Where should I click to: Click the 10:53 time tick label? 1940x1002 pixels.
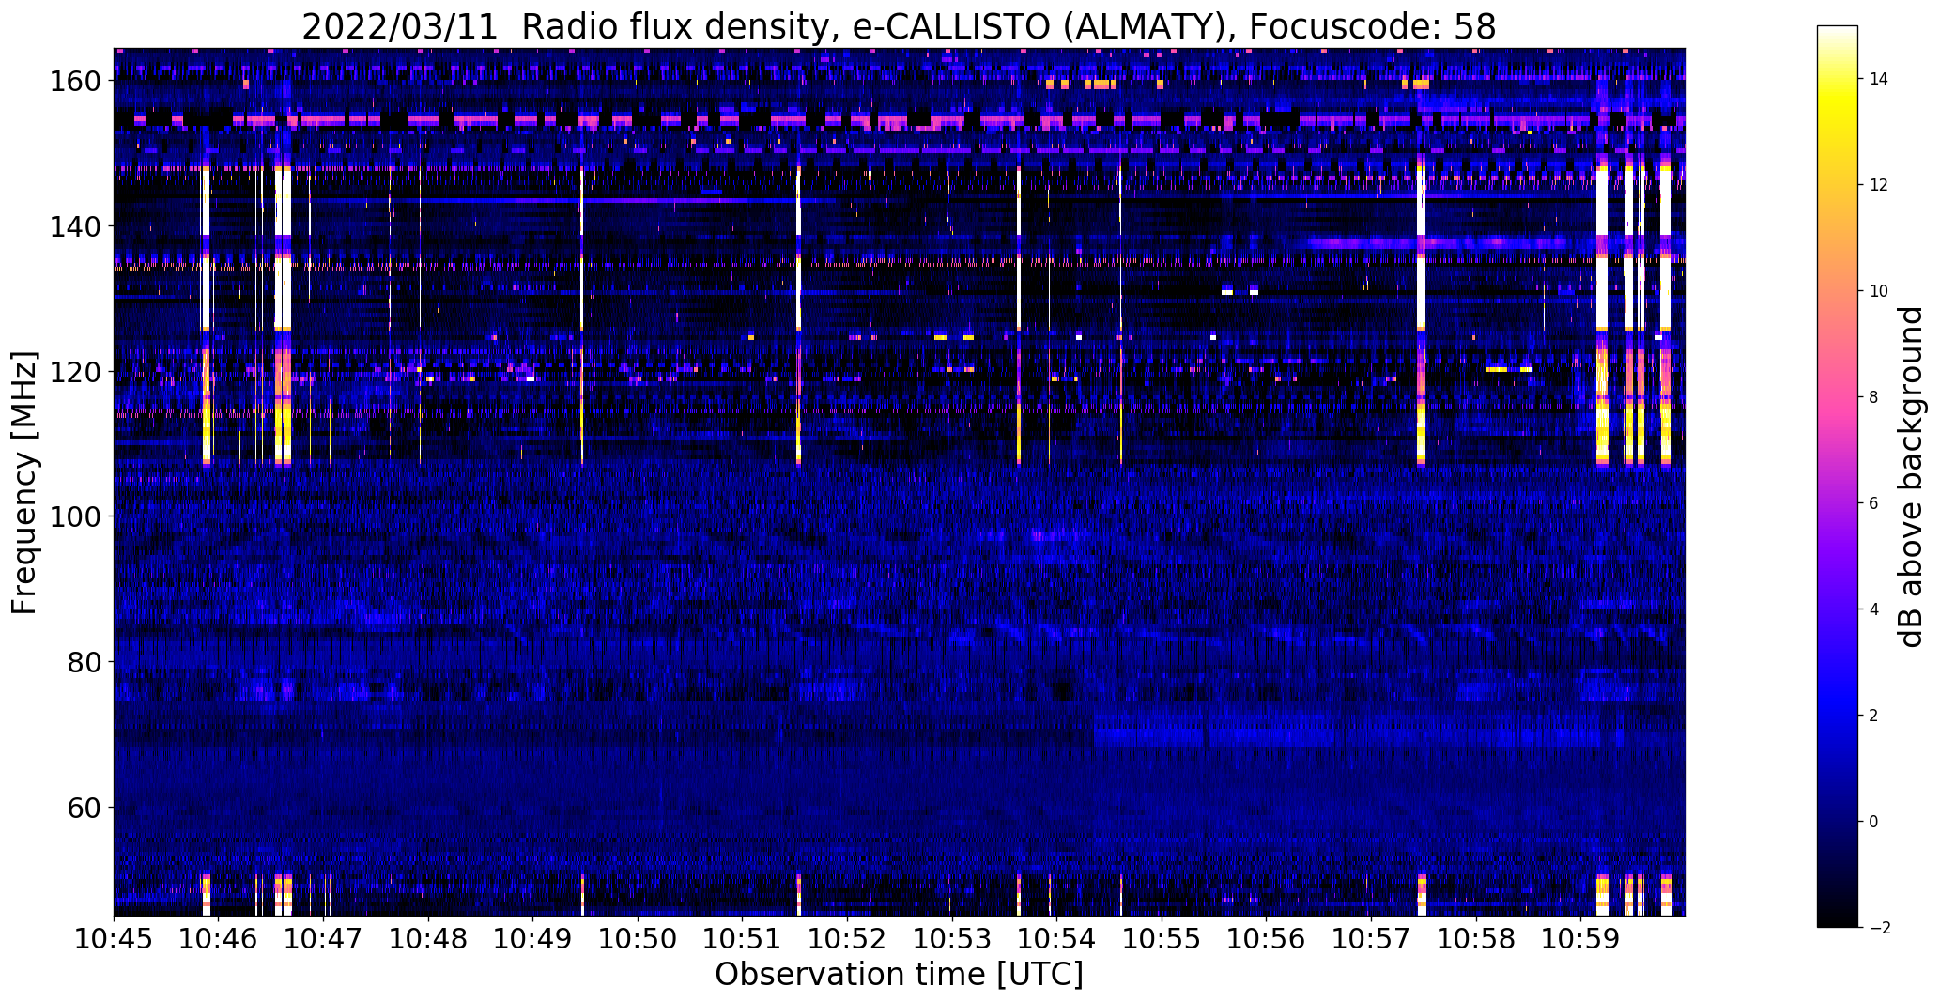point(952,939)
